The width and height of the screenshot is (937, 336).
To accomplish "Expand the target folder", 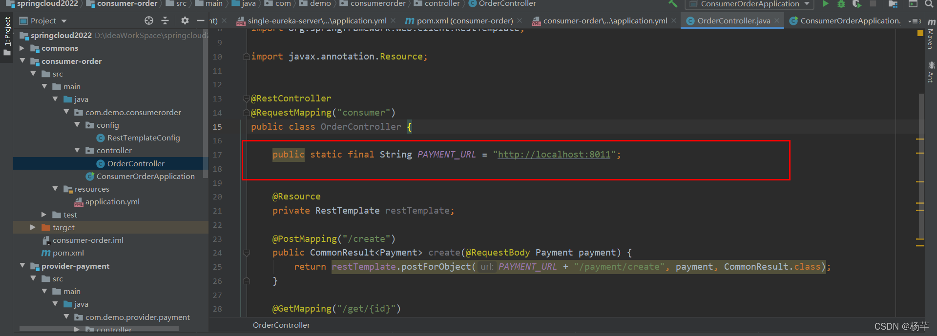I will click(33, 227).
